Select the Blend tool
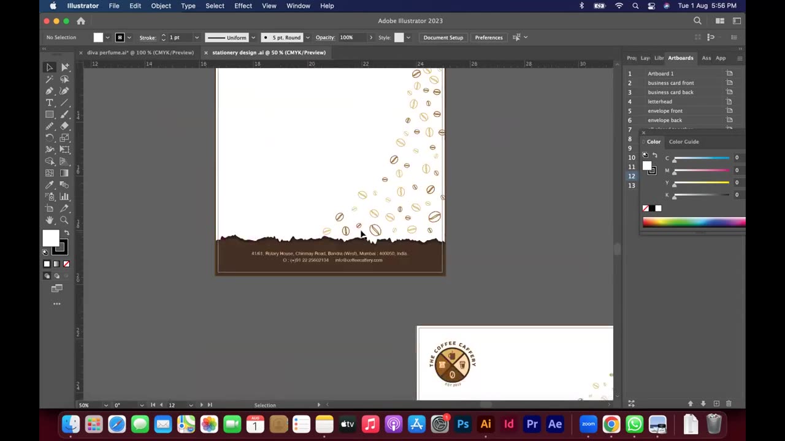Screen dimensions: 785x441 (64, 185)
